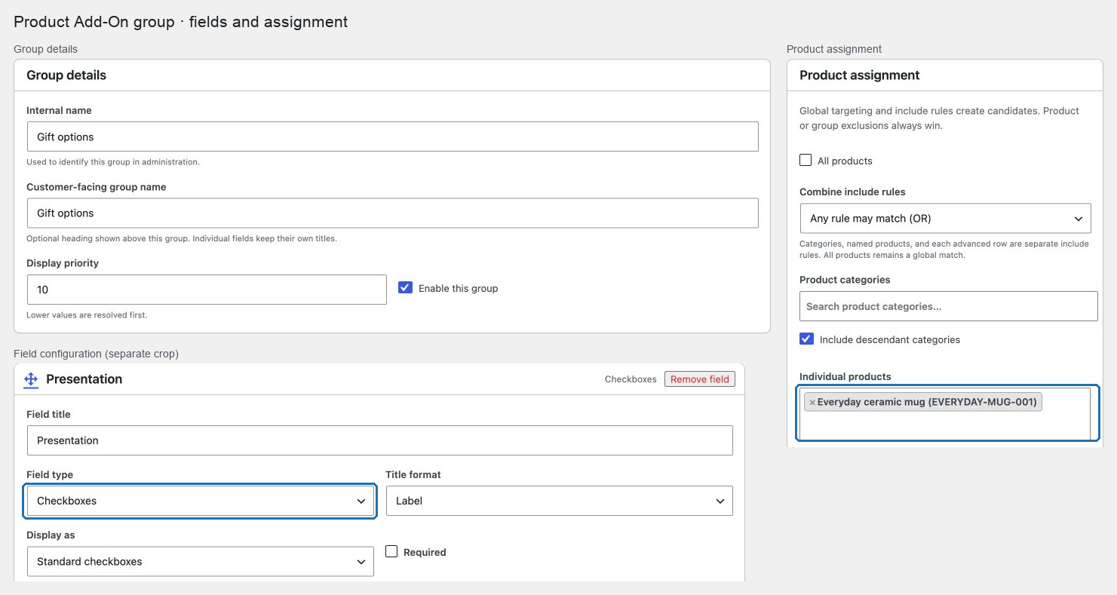Edit the Field title input
Screen dimensions: 1117x595
[379, 440]
